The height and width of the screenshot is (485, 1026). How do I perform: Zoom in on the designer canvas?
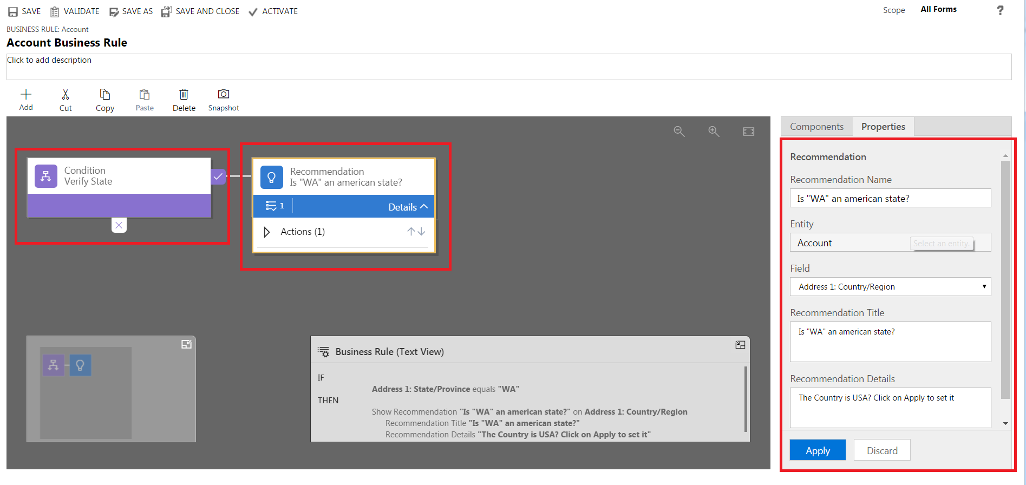pos(714,132)
